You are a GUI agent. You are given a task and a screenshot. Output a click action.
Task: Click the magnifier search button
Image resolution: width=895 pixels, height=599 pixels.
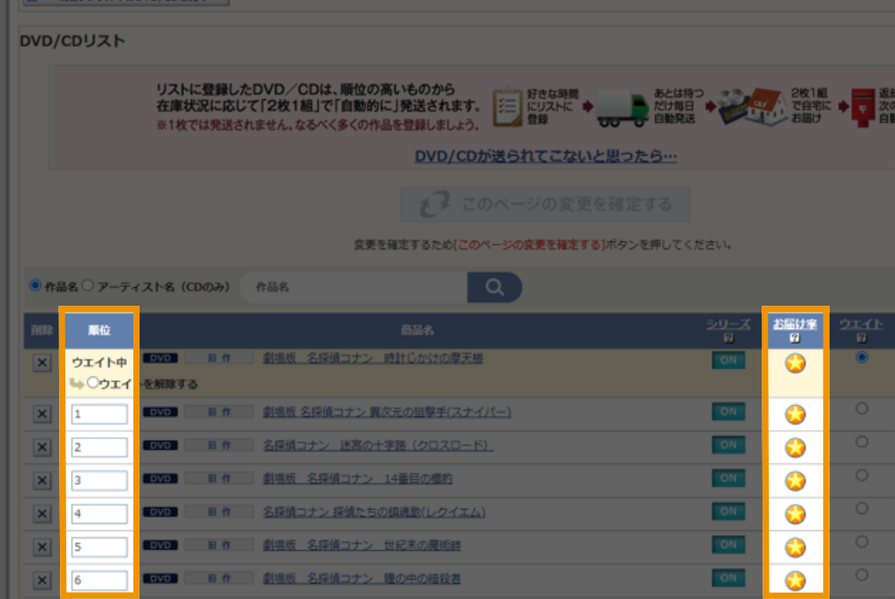[494, 287]
